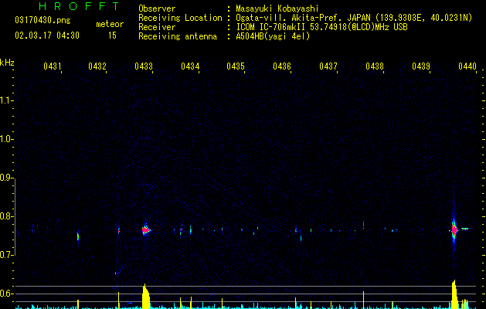Select the file name 03170430.png
Viewport: 486px width, 309px height.
tap(42, 20)
